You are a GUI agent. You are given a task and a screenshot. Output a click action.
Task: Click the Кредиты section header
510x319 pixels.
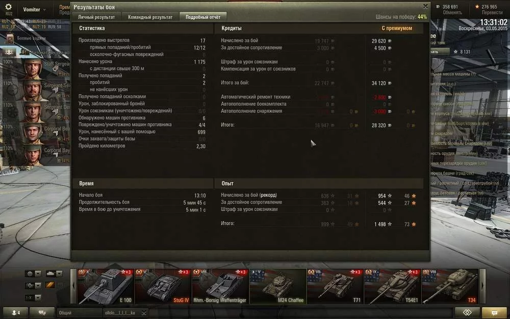pyautogui.click(x=231, y=28)
